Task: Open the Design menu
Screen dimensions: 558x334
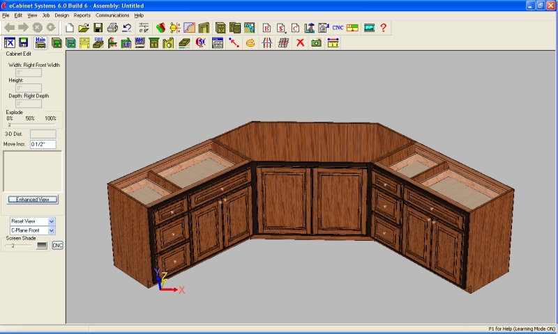Action: click(x=61, y=15)
